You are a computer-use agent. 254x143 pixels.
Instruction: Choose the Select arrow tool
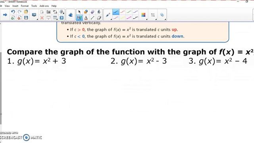79,12
